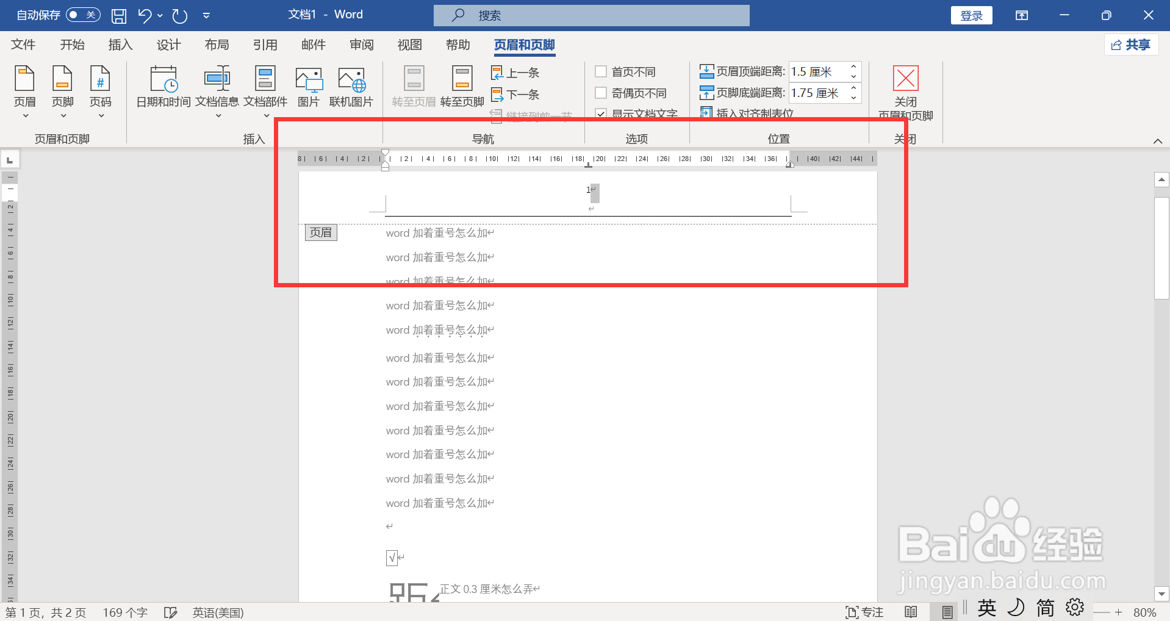Open Quick Parts (文档部件) menu
Image resolution: width=1170 pixels, height=621 pixels.
265,92
